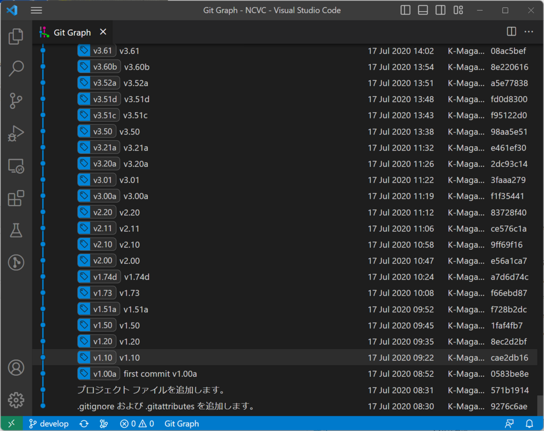
Task: Select the v3.51c commit row
Action: pos(285,115)
